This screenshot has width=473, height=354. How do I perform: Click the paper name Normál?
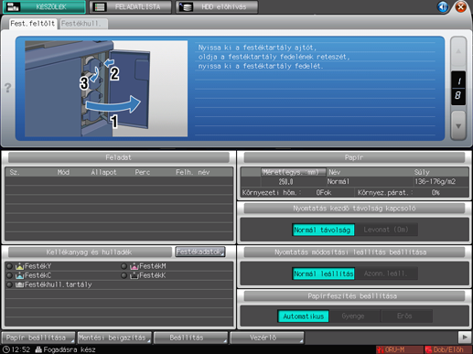click(x=339, y=182)
